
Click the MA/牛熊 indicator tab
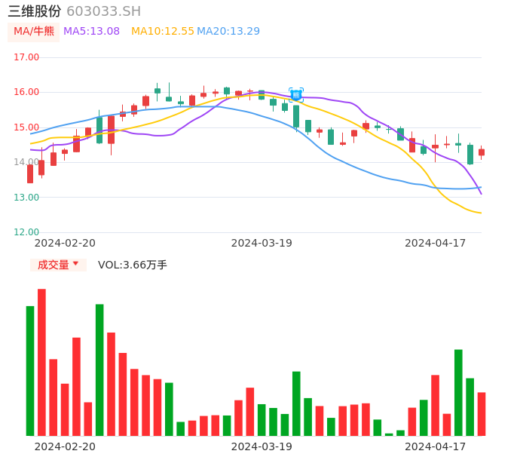(x=34, y=32)
